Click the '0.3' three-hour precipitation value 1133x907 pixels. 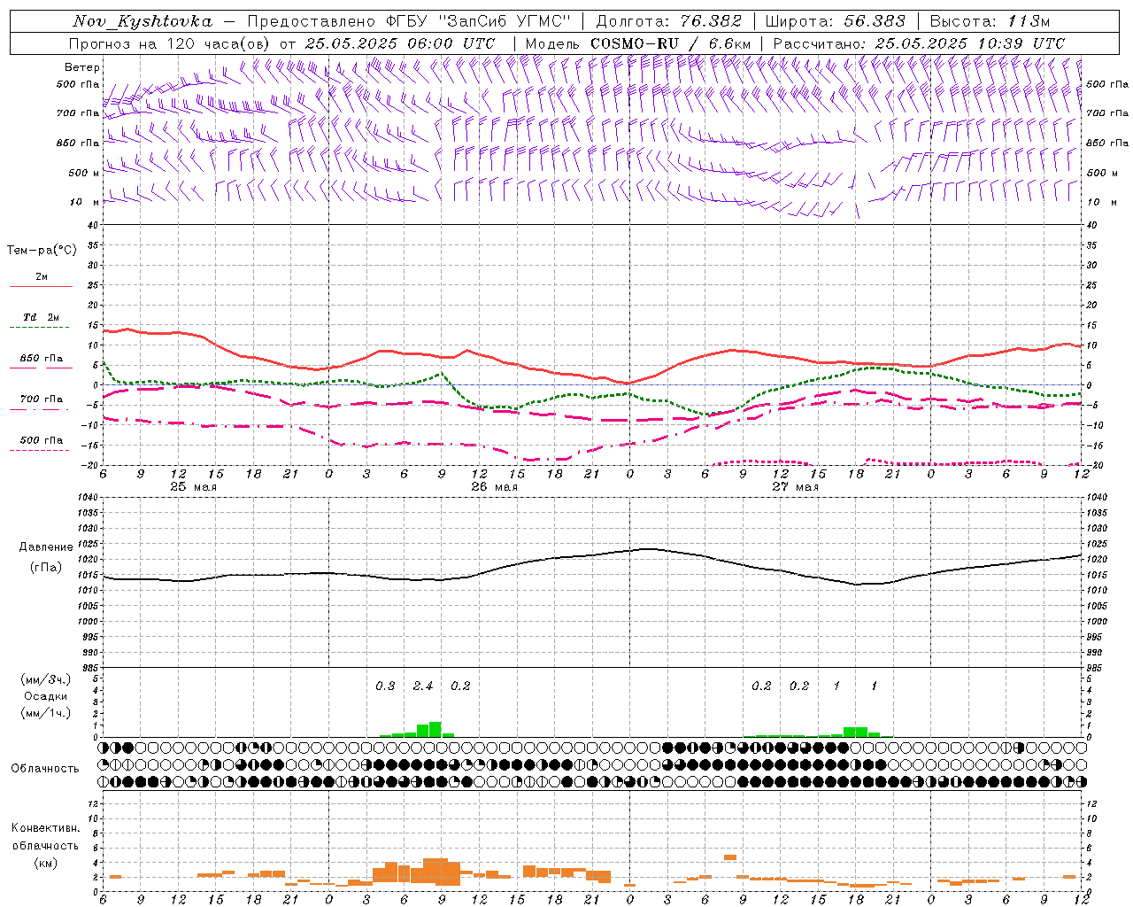[385, 686]
